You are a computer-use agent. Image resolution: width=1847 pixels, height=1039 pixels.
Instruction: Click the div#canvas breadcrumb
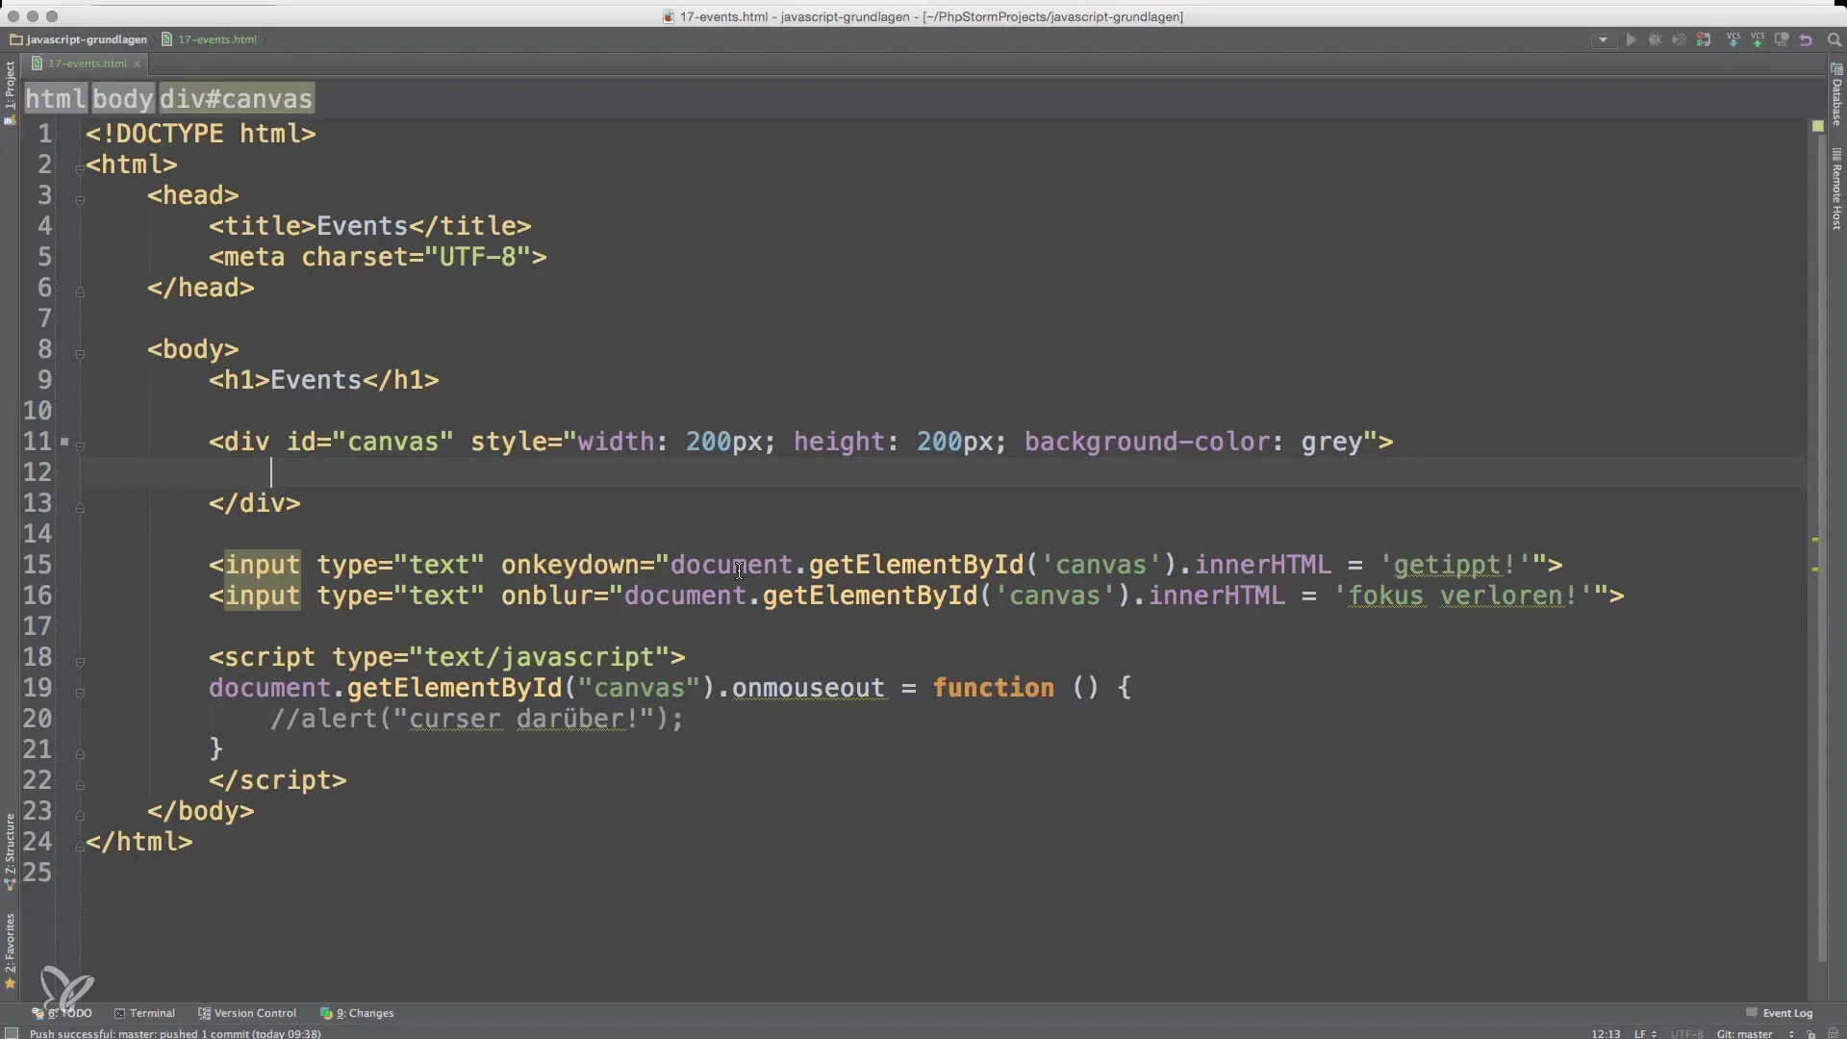click(236, 98)
